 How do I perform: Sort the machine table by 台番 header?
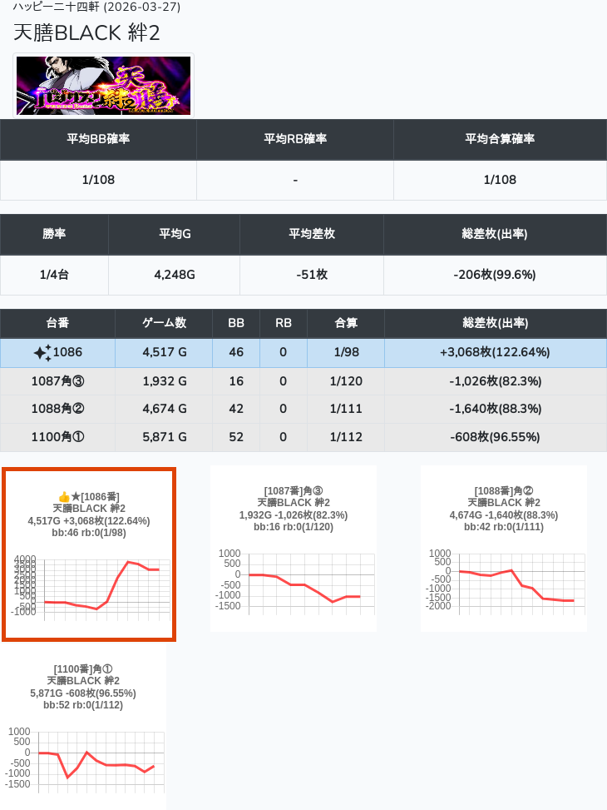[x=57, y=323]
